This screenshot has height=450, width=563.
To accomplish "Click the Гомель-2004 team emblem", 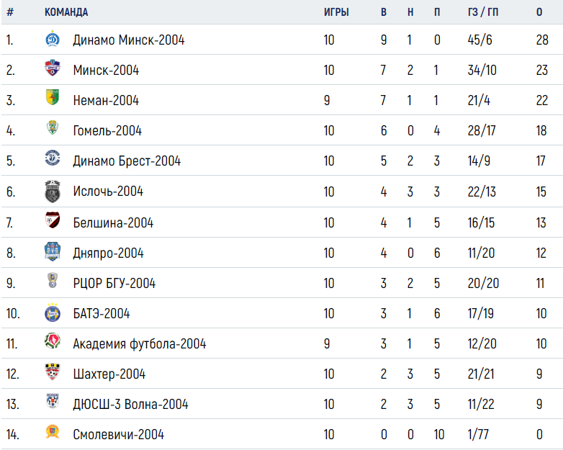I will click(x=53, y=127).
